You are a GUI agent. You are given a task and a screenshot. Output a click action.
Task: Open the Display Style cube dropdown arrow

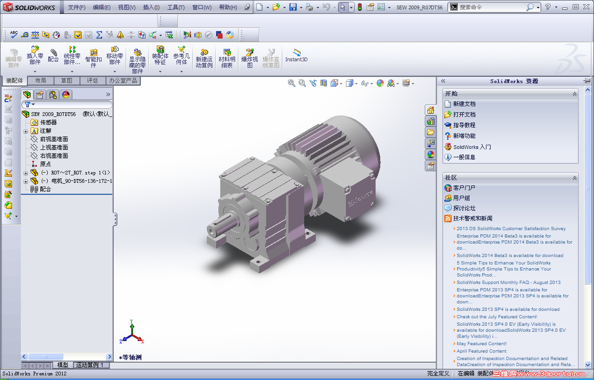tap(356, 84)
